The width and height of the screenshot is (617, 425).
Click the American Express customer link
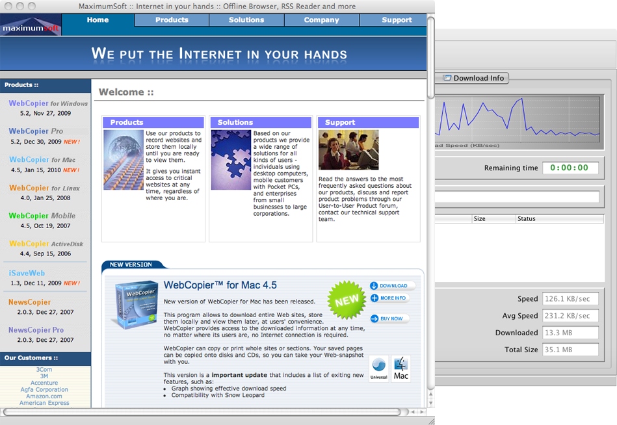(44, 403)
